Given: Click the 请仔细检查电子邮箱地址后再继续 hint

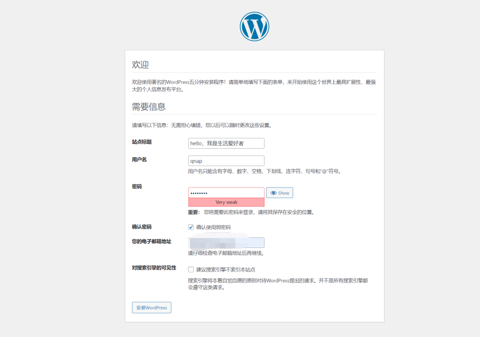Looking at the screenshot, I should (226, 253).
